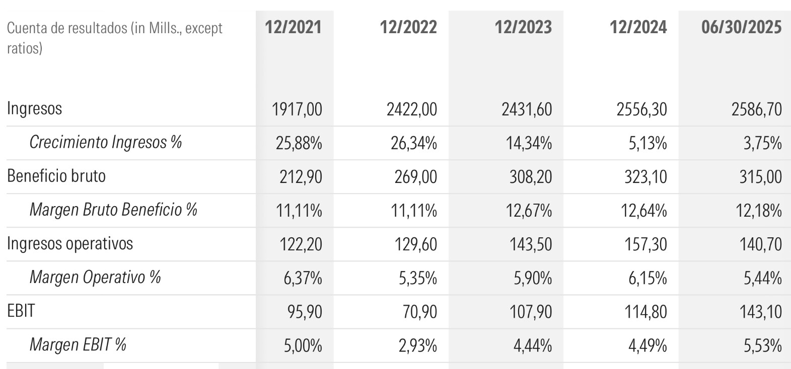Image resolution: width=791 pixels, height=369 pixels.
Task: Select the Margen Operativo % row label
Action: coord(95,277)
